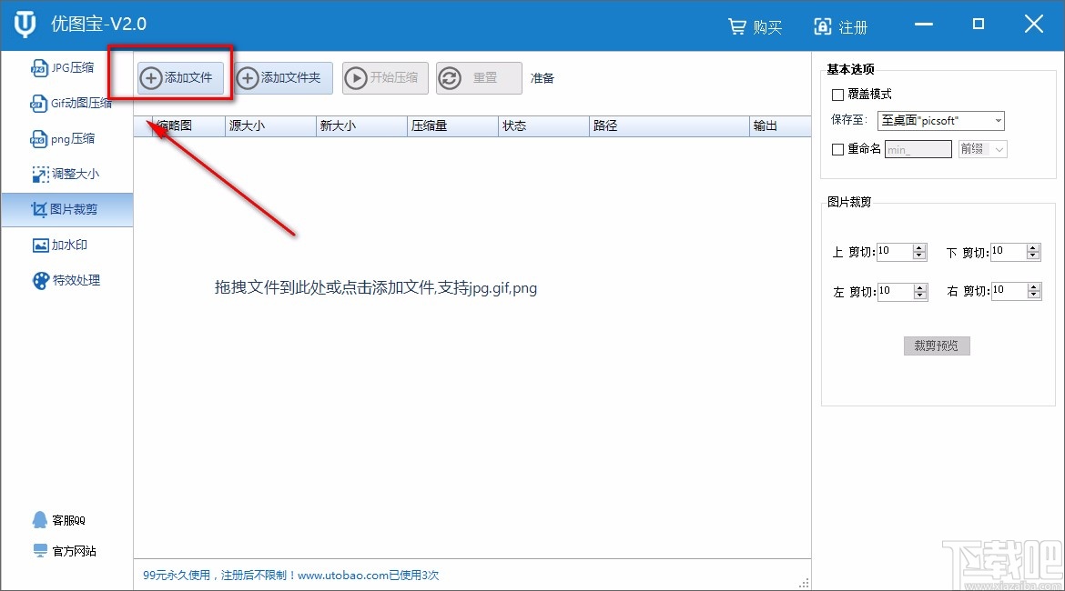The width and height of the screenshot is (1065, 591).
Task: Click the 注册 register menu item
Action: [841, 27]
